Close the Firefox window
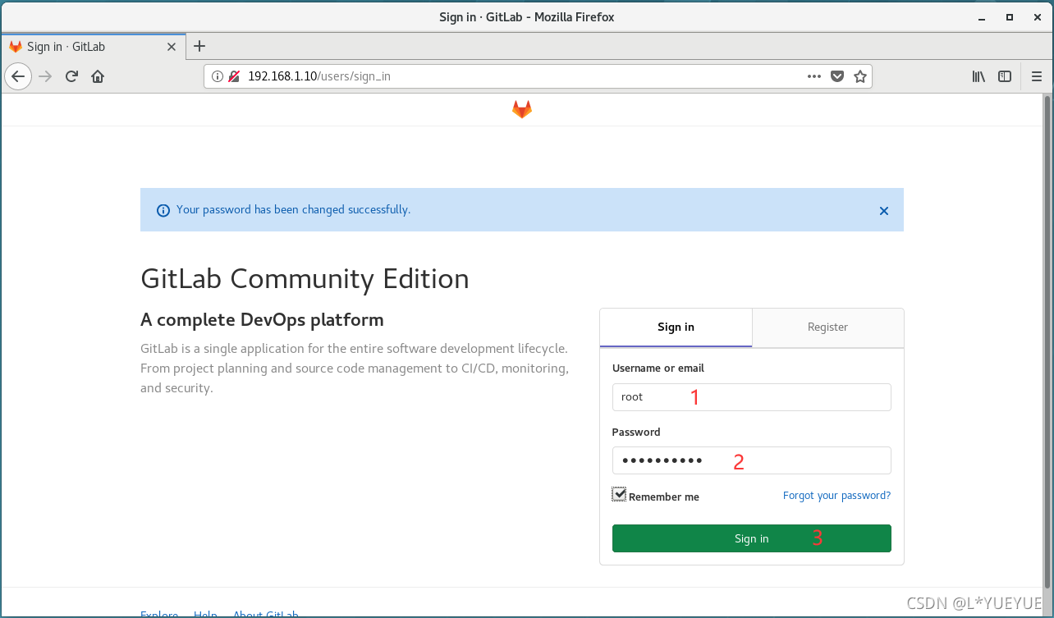1054x618 pixels. 1036,16
